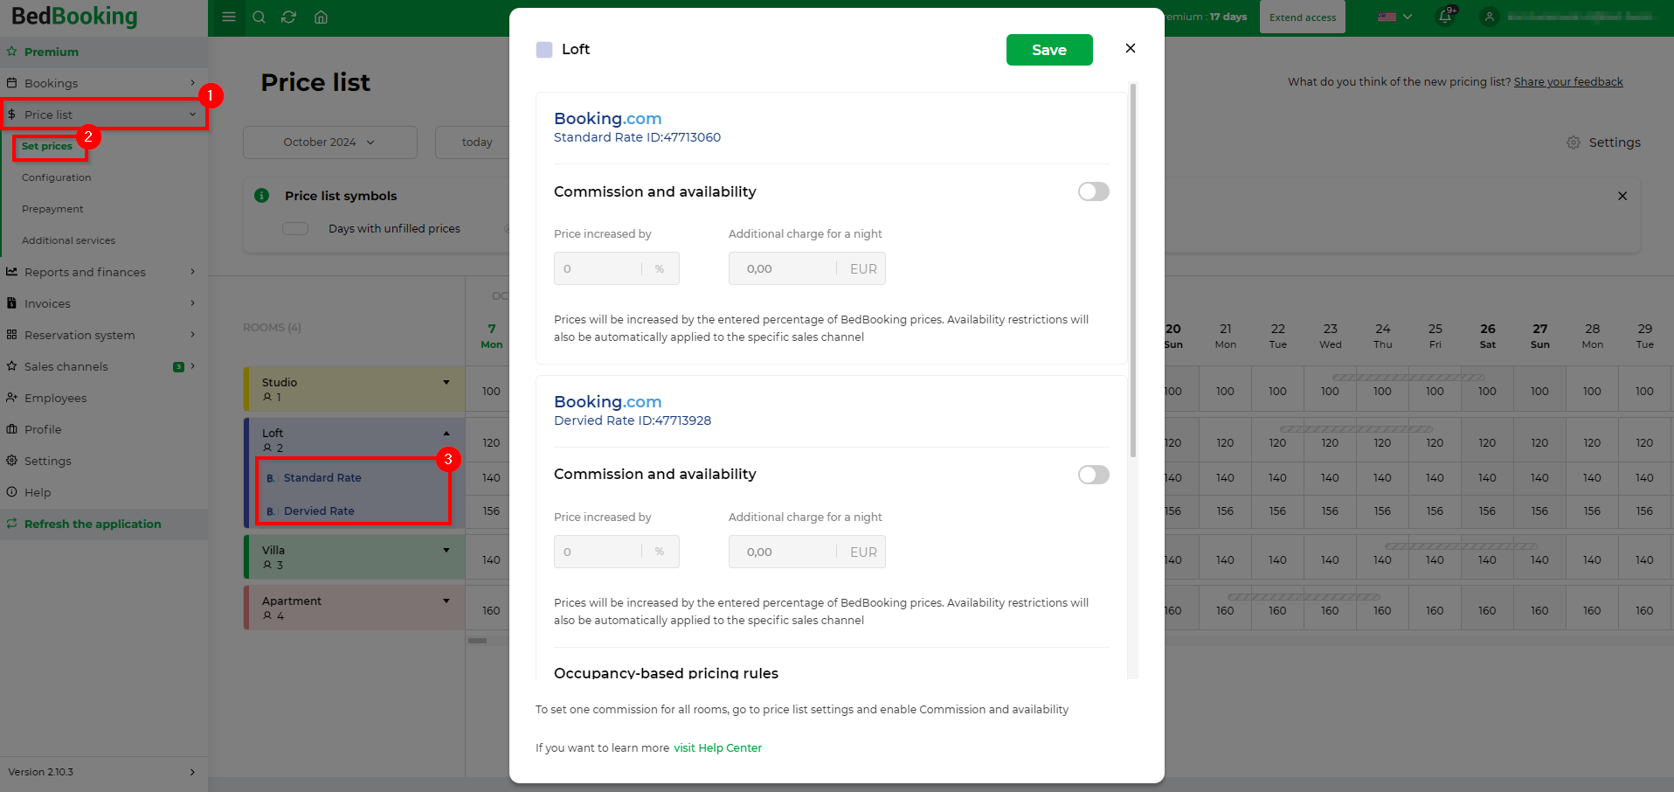Click the Bookings calendar icon in sidebar

click(12, 83)
